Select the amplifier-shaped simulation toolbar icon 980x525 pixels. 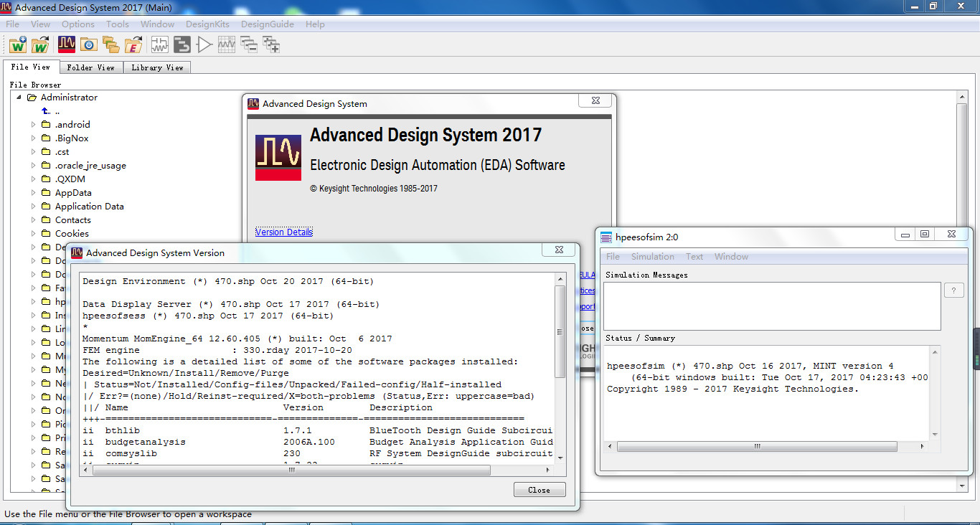click(x=203, y=44)
